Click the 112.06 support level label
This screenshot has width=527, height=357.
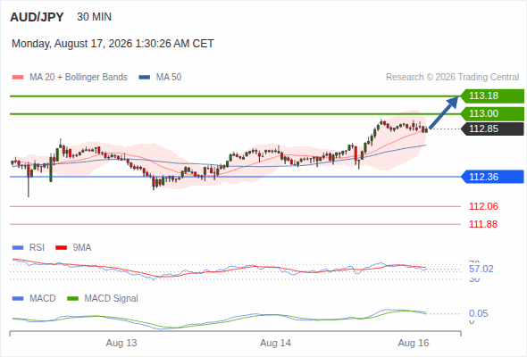(483, 206)
